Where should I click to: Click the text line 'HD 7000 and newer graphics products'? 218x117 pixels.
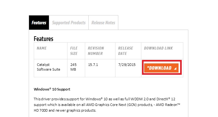point(65,110)
